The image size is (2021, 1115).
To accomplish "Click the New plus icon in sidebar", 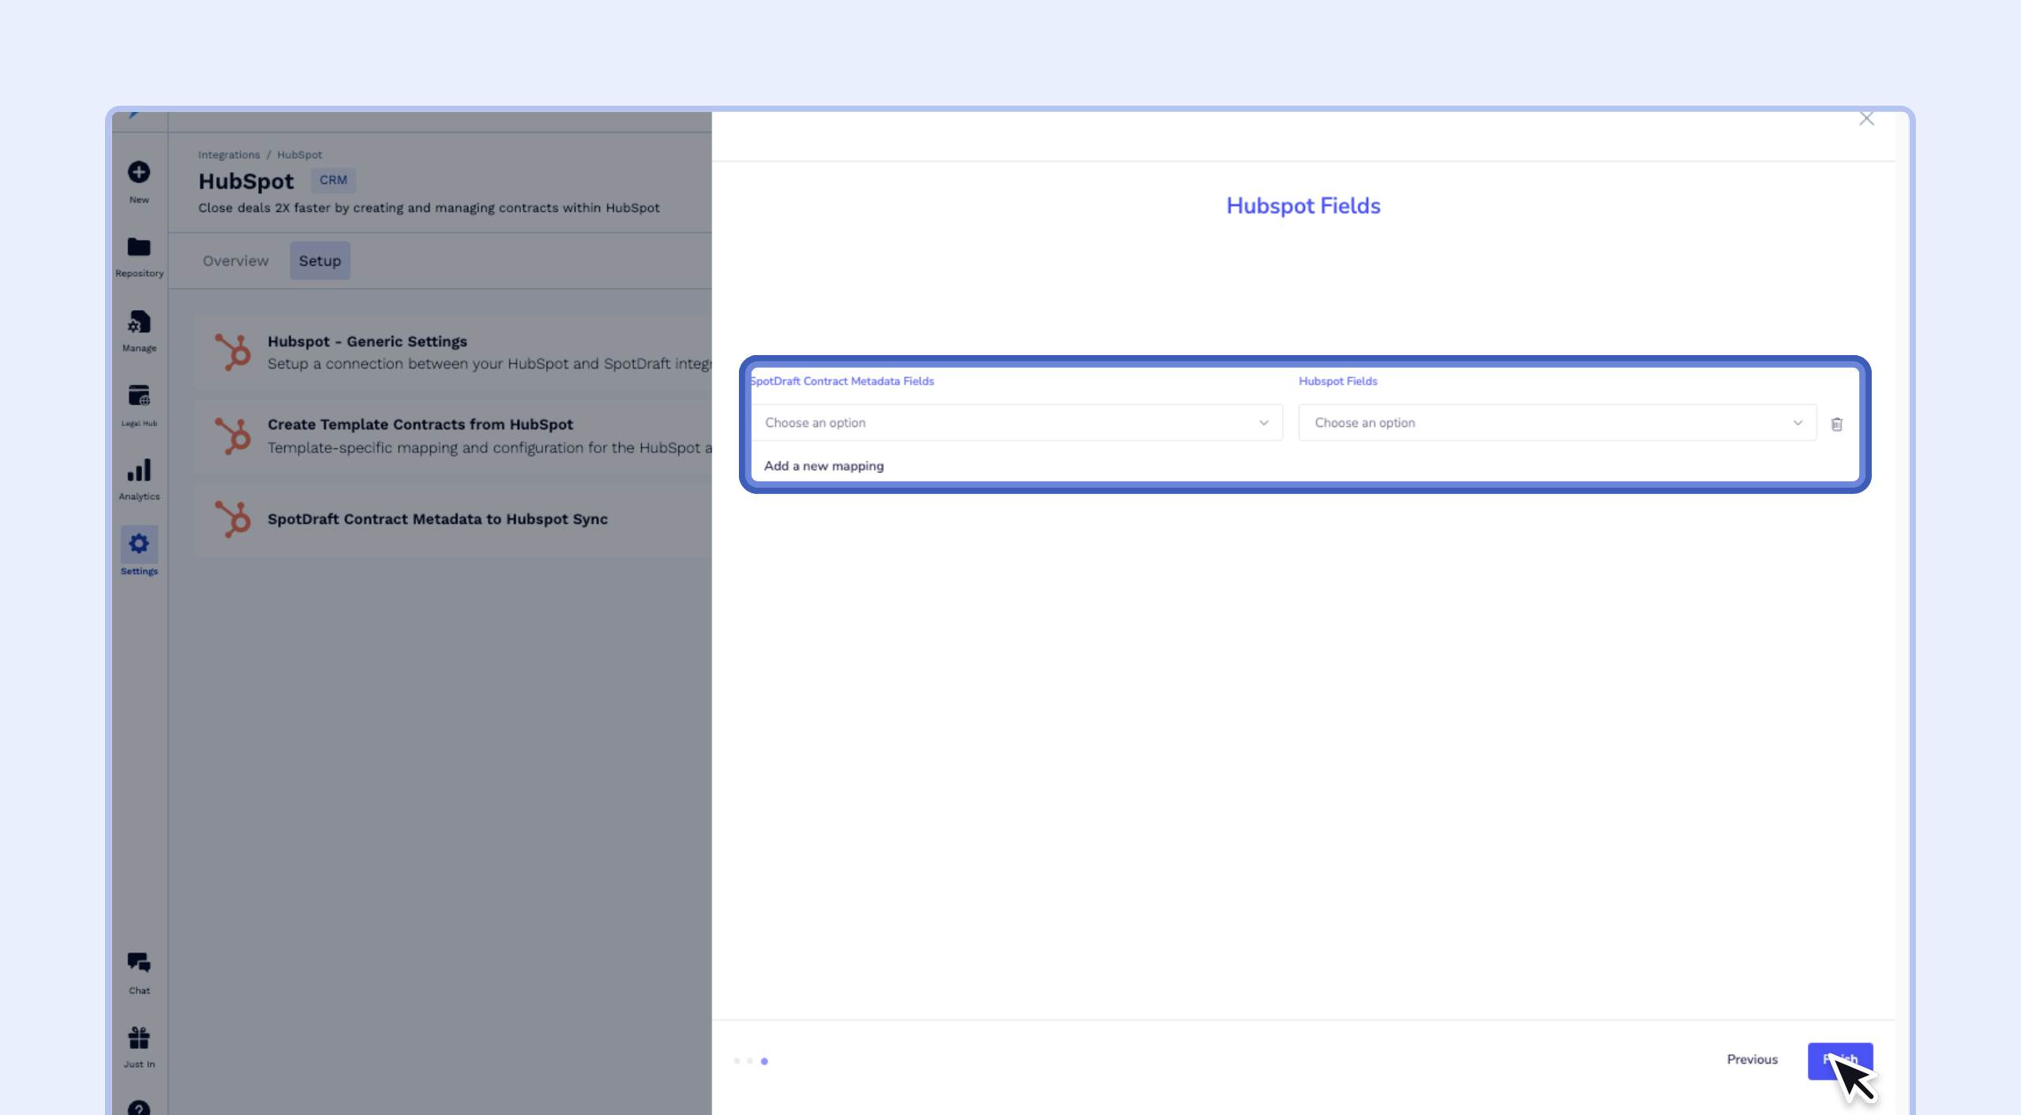I will [139, 172].
